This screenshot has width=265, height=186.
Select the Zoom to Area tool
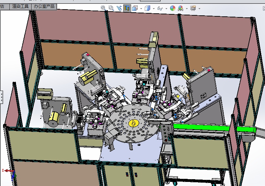pyautogui.click(x=111, y=8)
